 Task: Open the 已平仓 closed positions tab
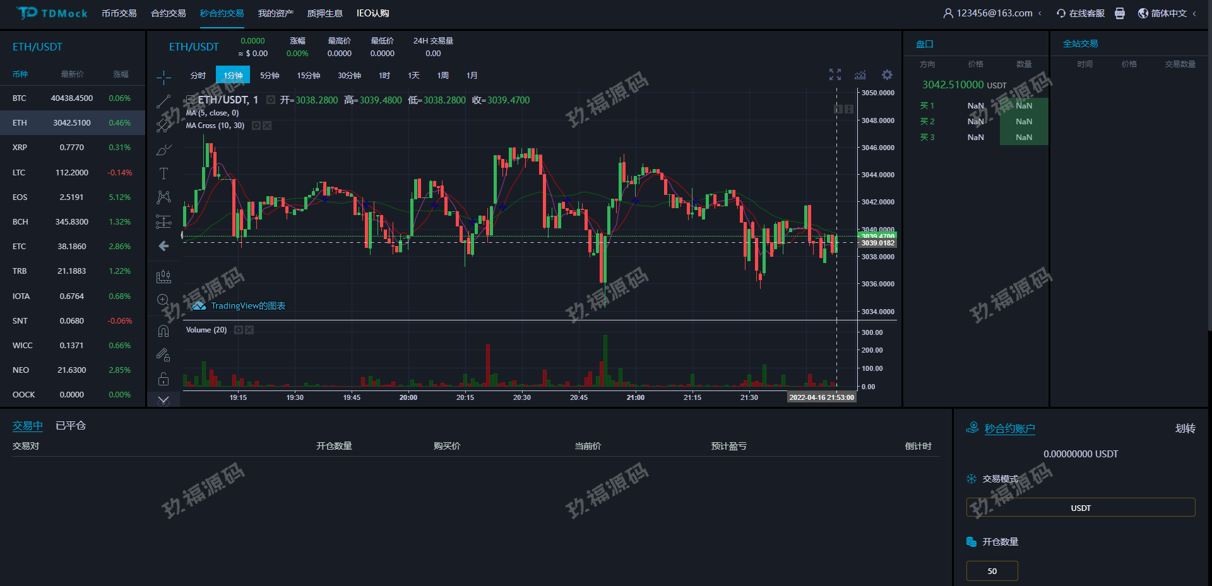pyautogui.click(x=71, y=426)
